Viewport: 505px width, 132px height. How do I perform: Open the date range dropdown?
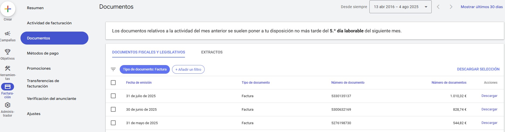(x=400, y=7)
